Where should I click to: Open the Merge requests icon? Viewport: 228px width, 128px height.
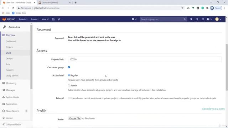point(197,19)
